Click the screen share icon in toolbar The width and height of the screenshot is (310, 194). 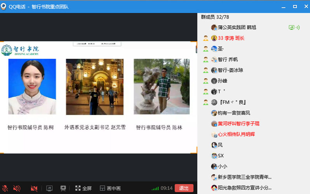tap(49, 188)
